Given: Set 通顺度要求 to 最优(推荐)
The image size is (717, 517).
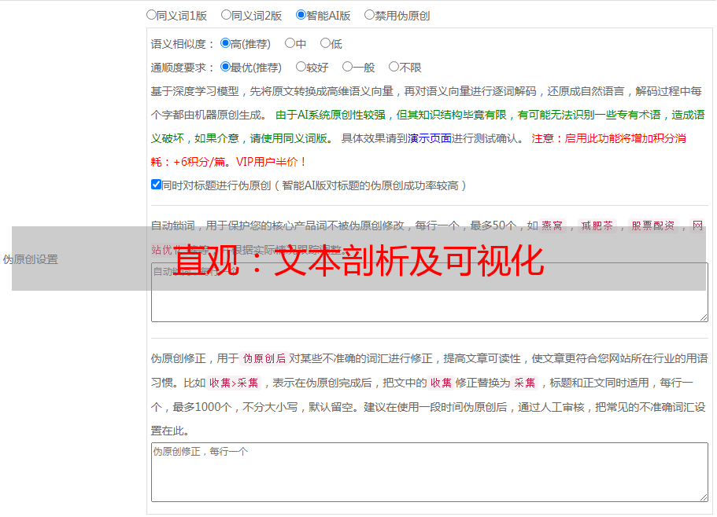Looking at the screenshot, I should [x=225, y=67].
